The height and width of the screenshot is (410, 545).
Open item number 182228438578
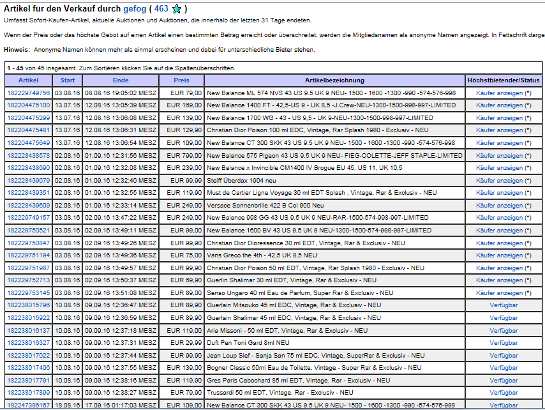29,155
